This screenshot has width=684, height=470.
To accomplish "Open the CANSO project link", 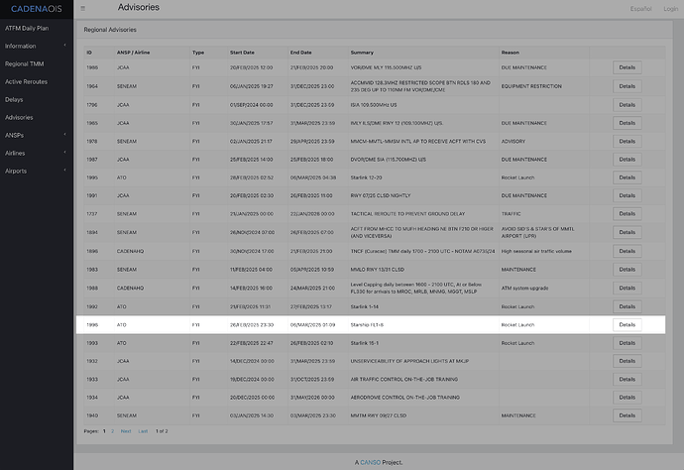I will (370, 463).
